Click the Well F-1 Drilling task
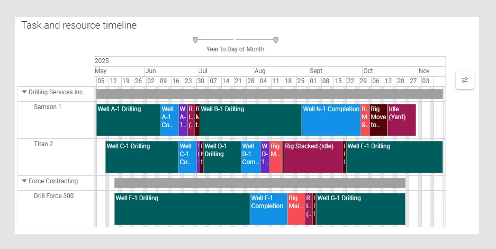 (x=182, y=209)
